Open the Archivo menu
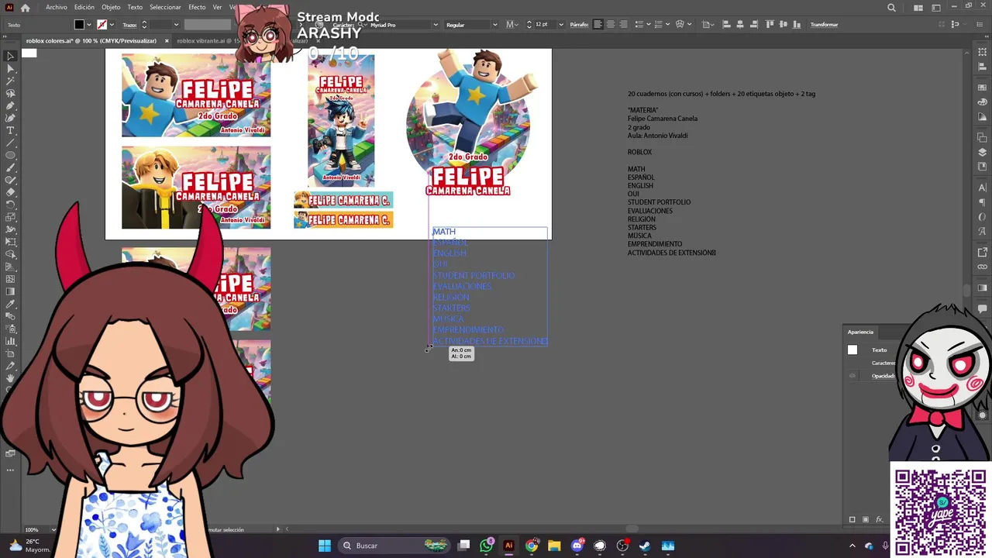Screen dimensions: 992x558 (56, 7)
